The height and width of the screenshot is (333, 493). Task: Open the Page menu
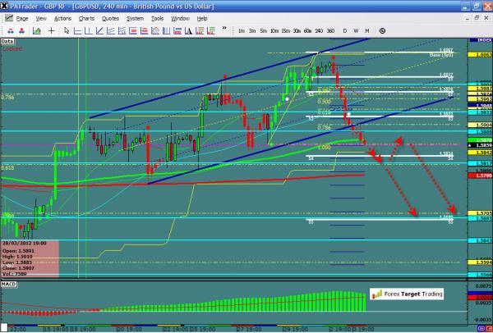[22, 17]
